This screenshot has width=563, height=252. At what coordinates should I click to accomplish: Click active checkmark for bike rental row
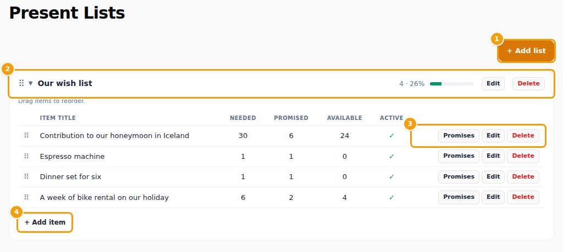click(391, 197)
